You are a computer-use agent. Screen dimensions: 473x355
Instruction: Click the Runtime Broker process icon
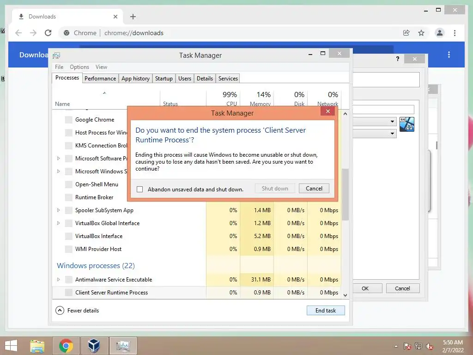click(x=69, y=197)
